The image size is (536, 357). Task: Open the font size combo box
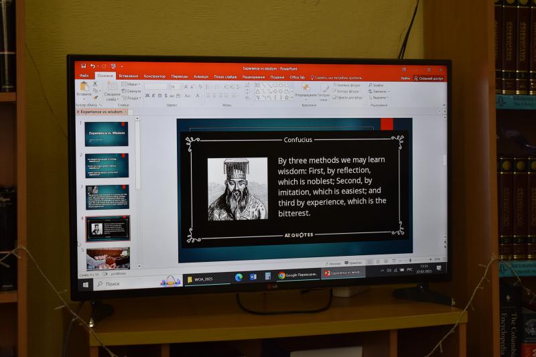176,87
